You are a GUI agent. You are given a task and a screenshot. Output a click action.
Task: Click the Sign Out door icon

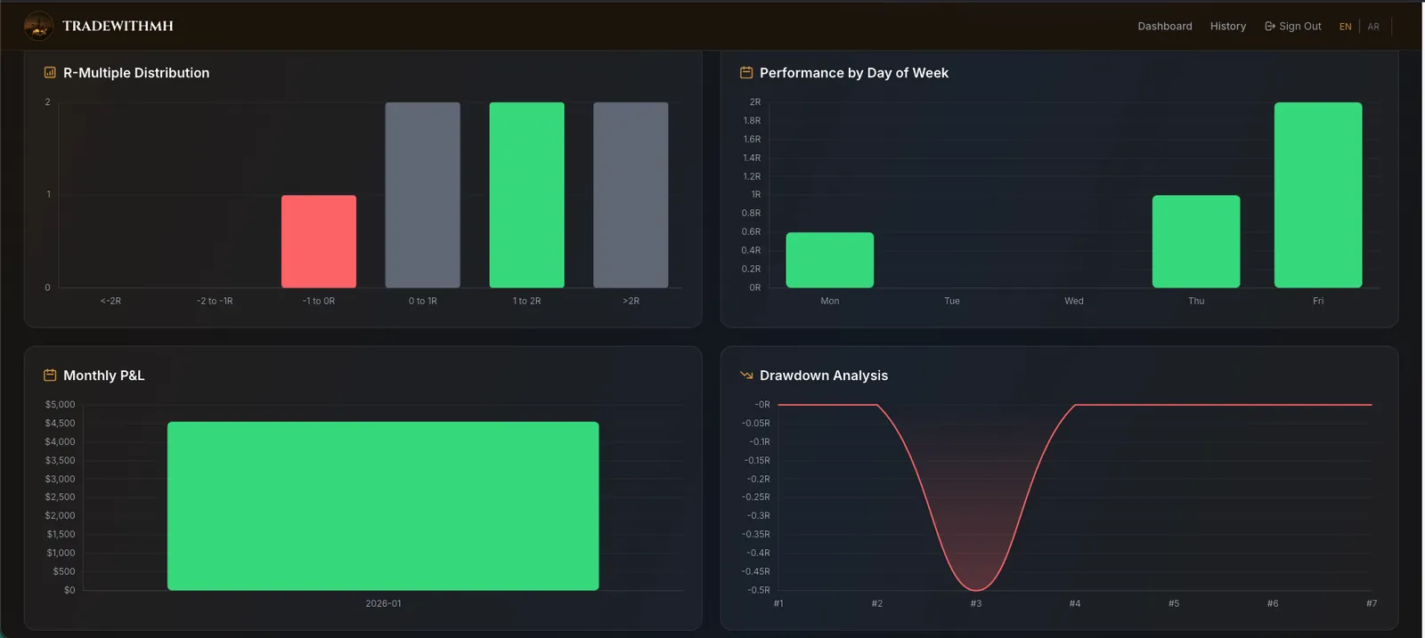pyautogui.click(x=1270, y=27)
